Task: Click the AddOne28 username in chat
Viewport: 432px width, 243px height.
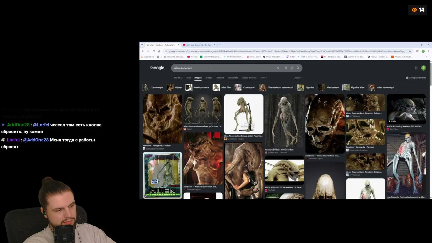Action: pyautogui.click(x=18, y=125)
